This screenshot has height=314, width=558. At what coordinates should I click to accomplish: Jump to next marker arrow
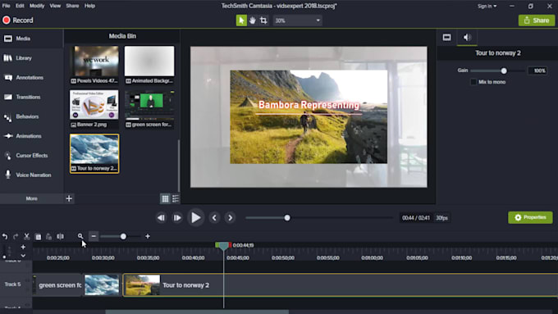[231, 217]
